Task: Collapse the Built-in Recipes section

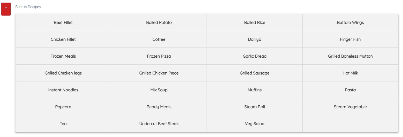Action: pos(6,9)
